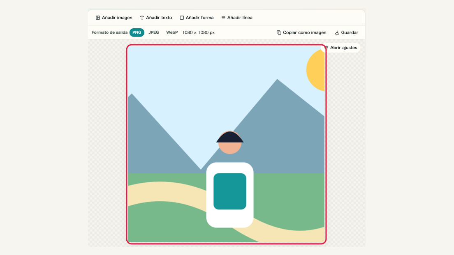The image size is (454, 255).
Task: Select the peach face circle on the canvas
Action: [x=230, y=148]
